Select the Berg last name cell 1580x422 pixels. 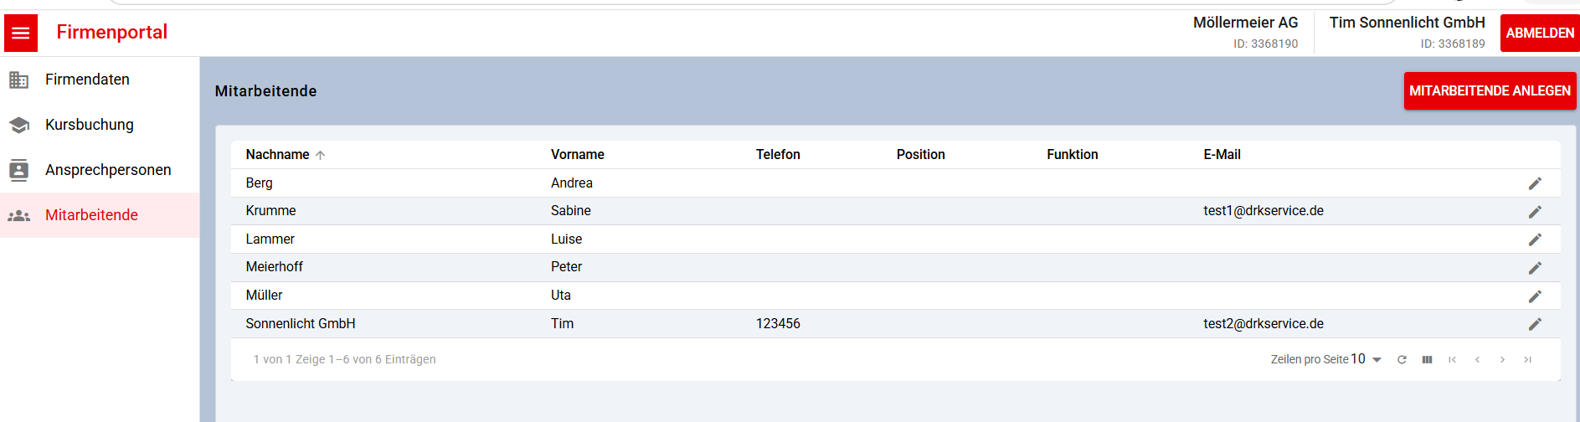[x=259, y=183]
